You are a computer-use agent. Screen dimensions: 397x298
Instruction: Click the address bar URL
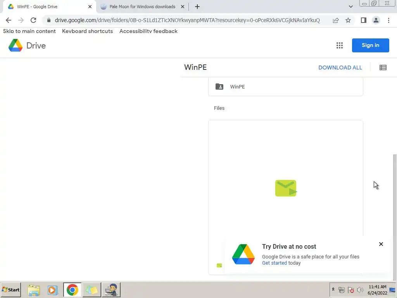[187, 20]
